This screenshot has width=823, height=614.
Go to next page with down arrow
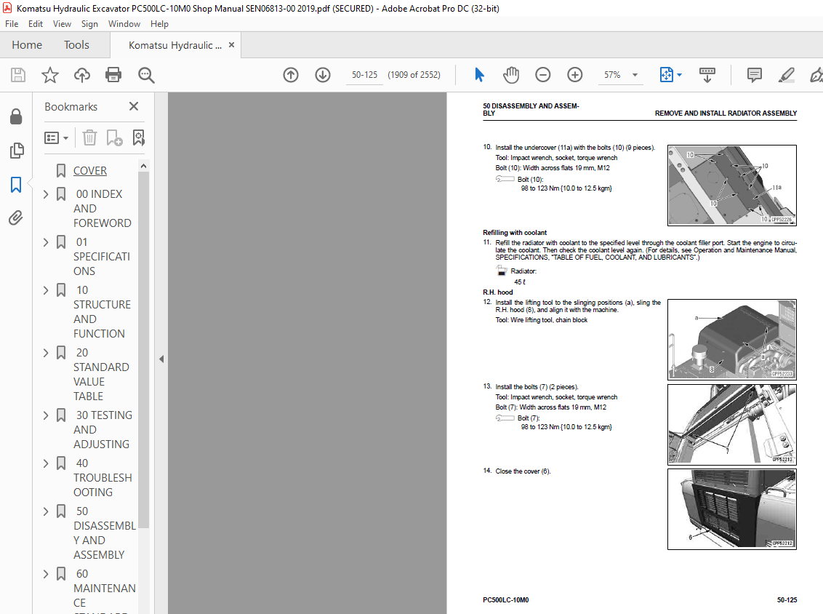tap(323, 75)
